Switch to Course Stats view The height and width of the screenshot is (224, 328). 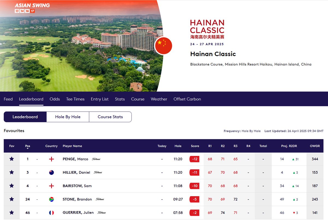(110, 117)
